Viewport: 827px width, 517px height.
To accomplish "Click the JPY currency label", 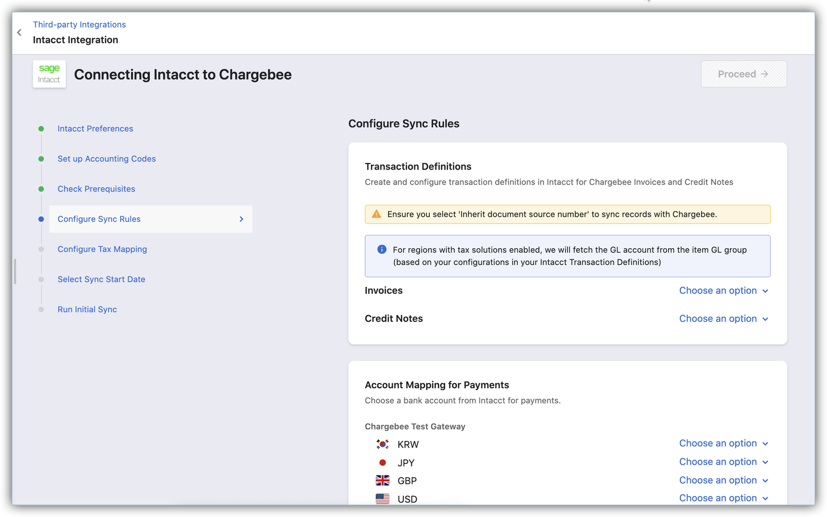I will click(x=406, y=463).
